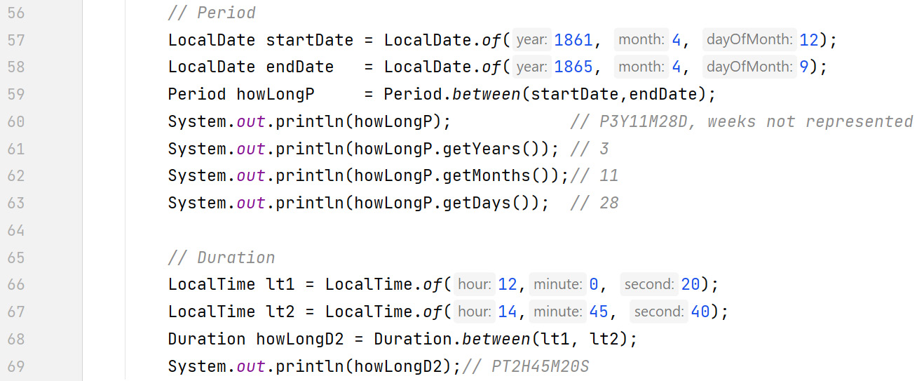This screenshot has height=381, width=924.
Task: Click line number 69 in the gutter
Action: [15, 366]
